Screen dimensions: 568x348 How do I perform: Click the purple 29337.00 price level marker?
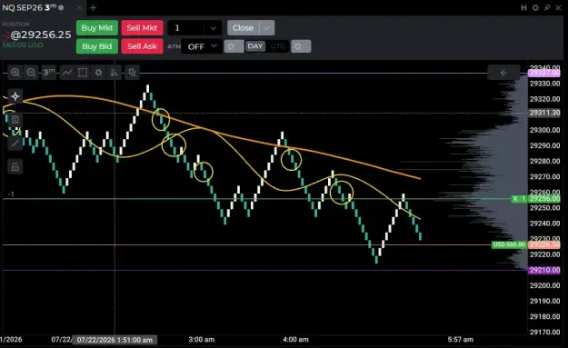(x=544, y=74)
